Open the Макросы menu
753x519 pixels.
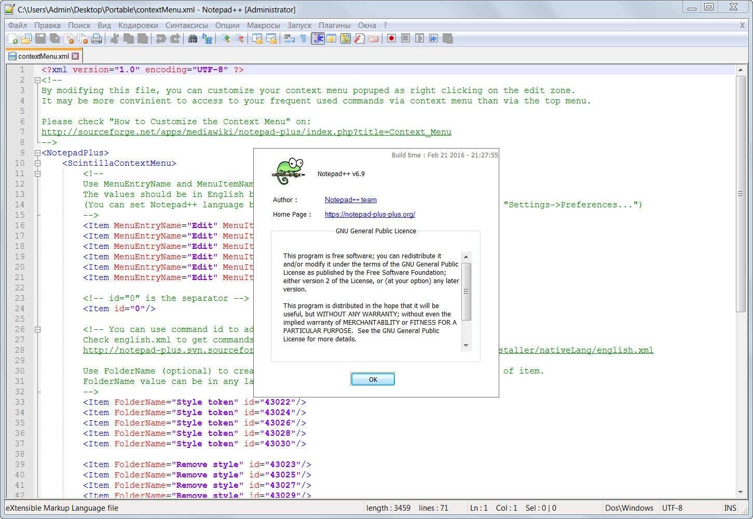(263, 25)
